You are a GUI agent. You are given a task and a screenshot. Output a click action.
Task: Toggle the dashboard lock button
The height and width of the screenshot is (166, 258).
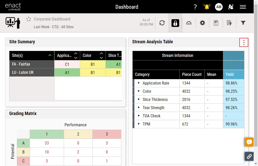tap(175, 23)
